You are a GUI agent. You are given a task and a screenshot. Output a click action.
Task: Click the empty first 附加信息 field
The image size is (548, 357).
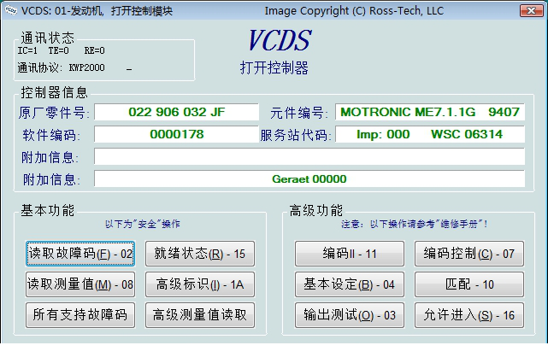(x=309, y=156)
